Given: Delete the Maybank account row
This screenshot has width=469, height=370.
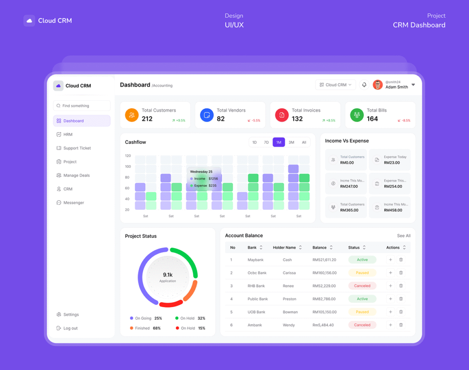Looking at the screenshot, I should [x=401, y=260].
